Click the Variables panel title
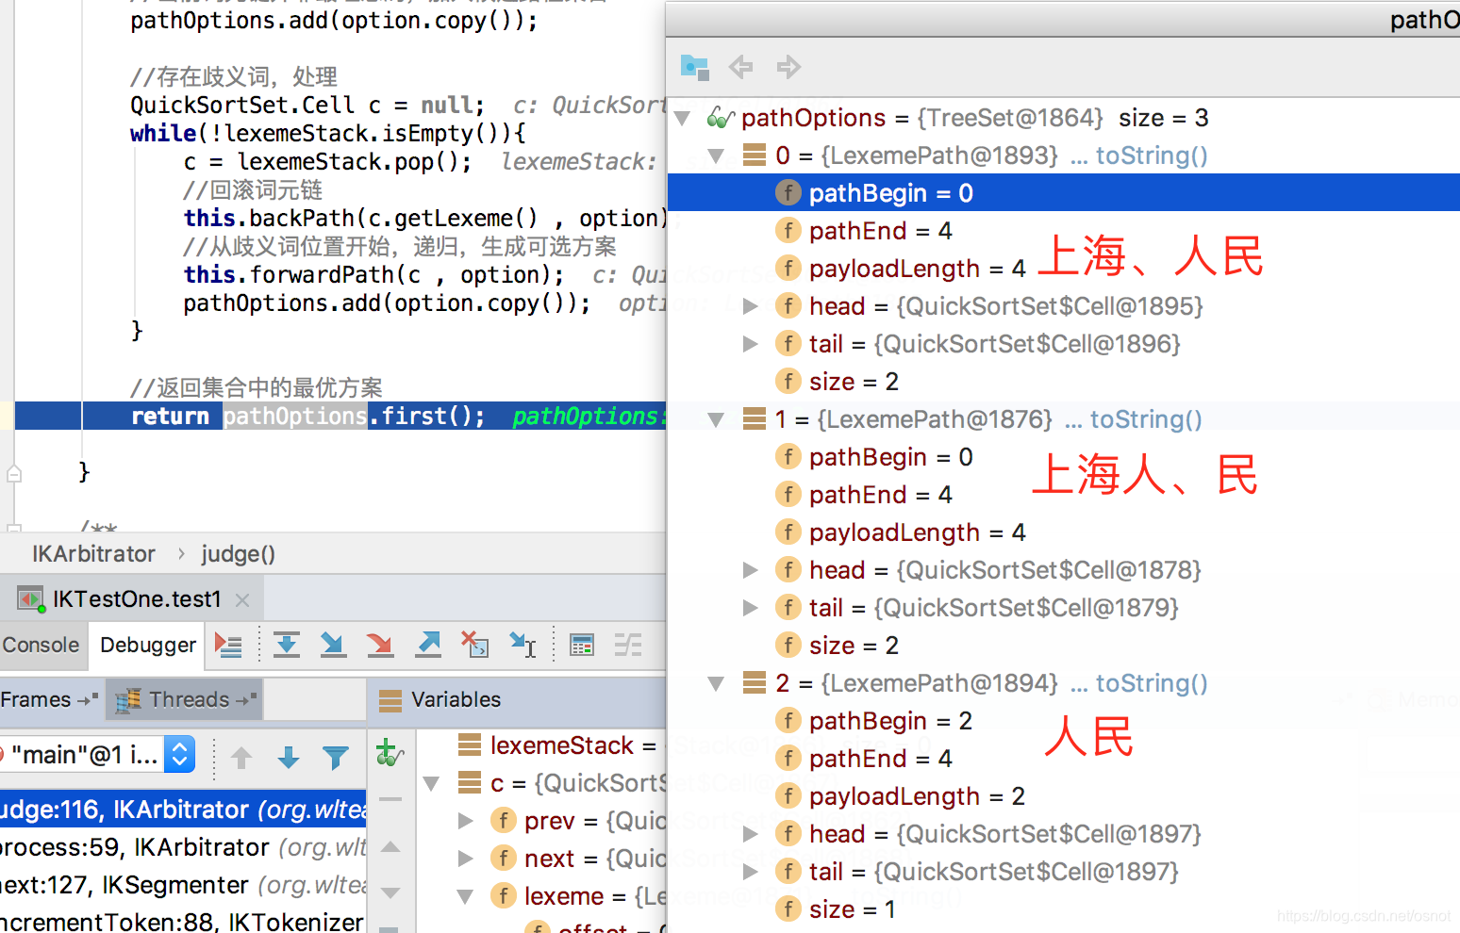 [456, 699]
